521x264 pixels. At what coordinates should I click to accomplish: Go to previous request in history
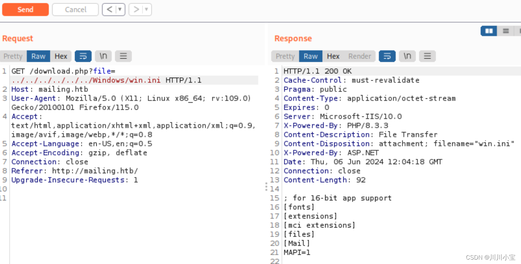pyautogui.click(x=109, y=10)
